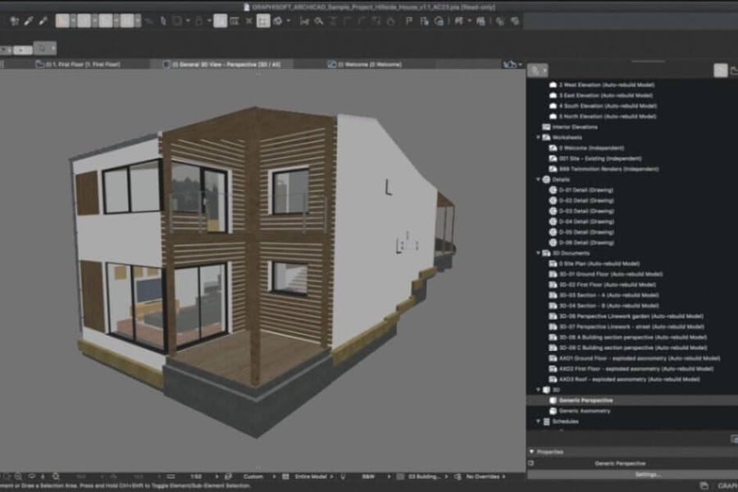
Task: Toggle the highlighted navigator view button at top right
Action: 720,71
